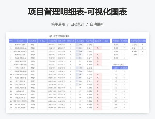155x119 pixels.
Task: Click the 50% progress bar cell
Action: click(79, 85)
